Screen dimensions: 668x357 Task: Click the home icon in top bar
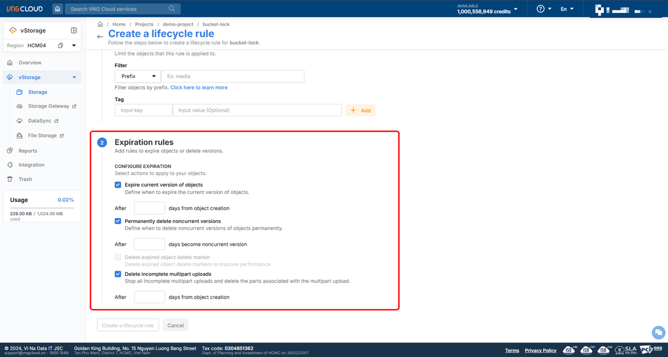(x=58, y=9)
